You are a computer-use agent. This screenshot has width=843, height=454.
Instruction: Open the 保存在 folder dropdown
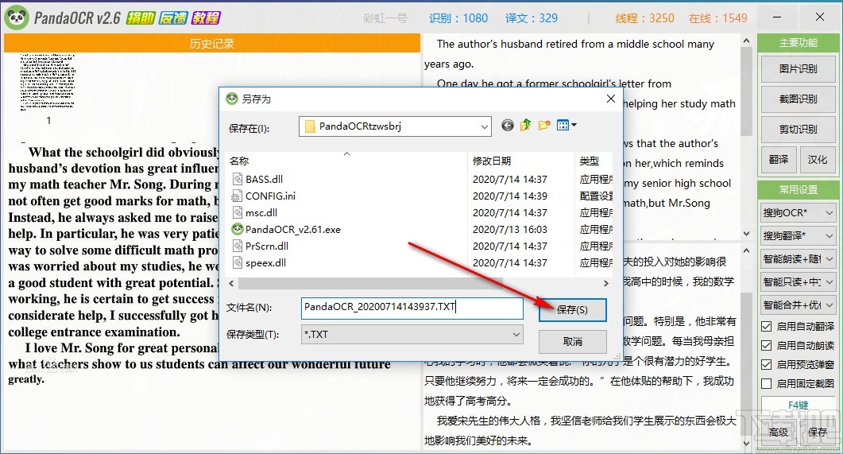[395, 126]
